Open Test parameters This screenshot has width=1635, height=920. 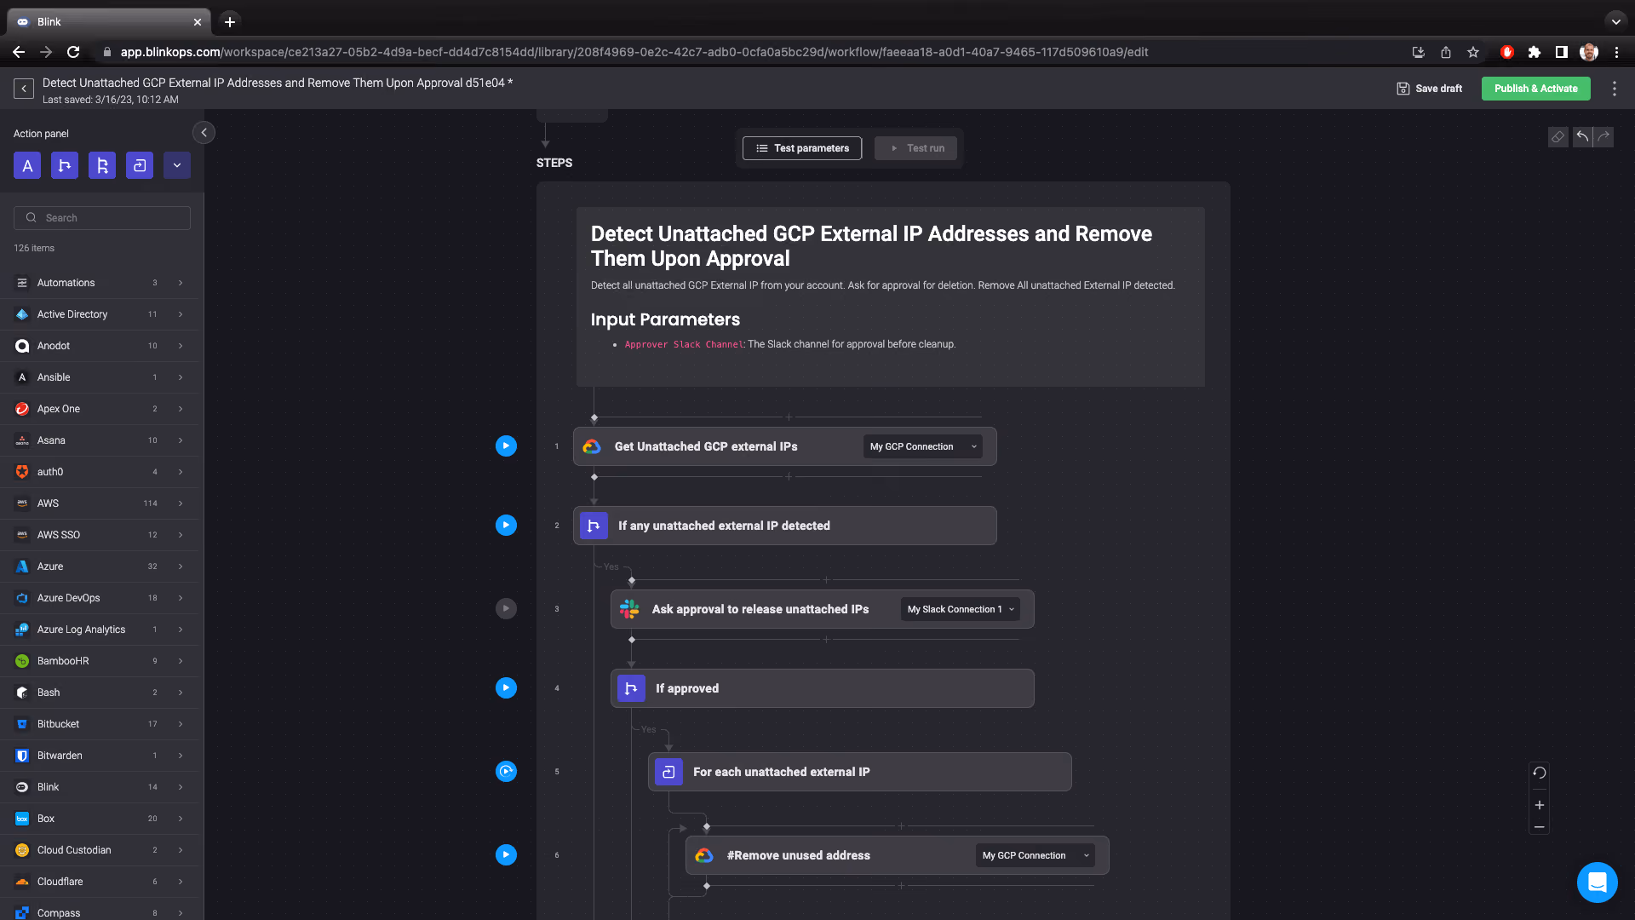point(802,148)
